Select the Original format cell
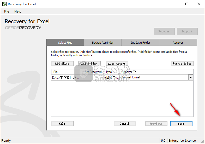 [x=154, y=77]
